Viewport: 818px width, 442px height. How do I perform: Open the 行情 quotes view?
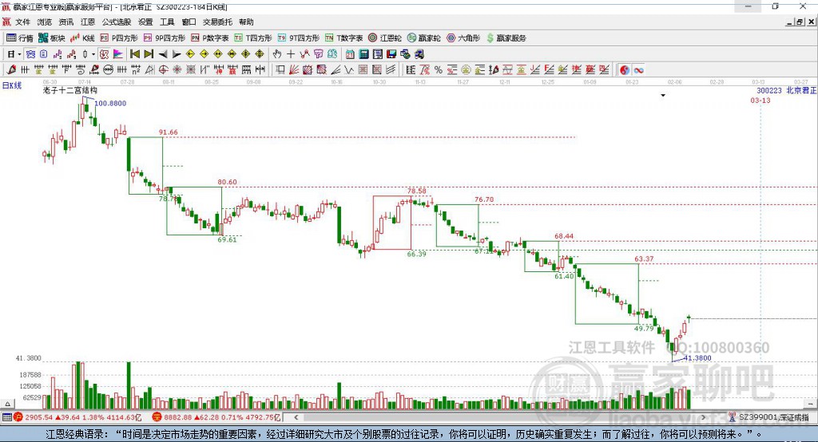pyautogui.click(x=20, y=37)
